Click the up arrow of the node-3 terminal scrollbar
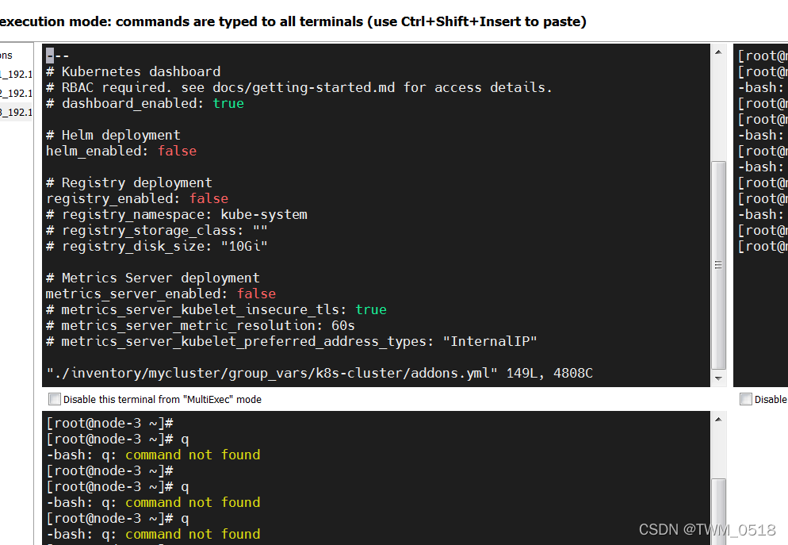Viewport: 788px width, 545px height. [x=718, y=420]
